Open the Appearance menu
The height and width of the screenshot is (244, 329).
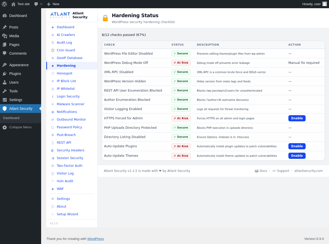21,65
